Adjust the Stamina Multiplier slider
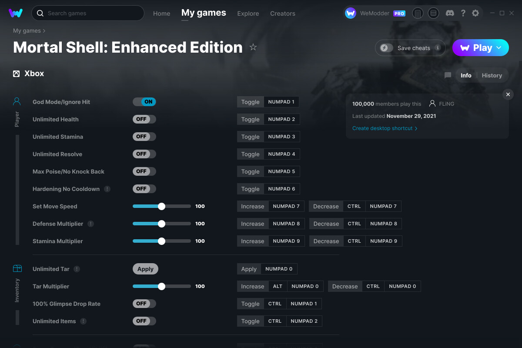Viewport: 522px width, 348px height. [x=161, y=241]
